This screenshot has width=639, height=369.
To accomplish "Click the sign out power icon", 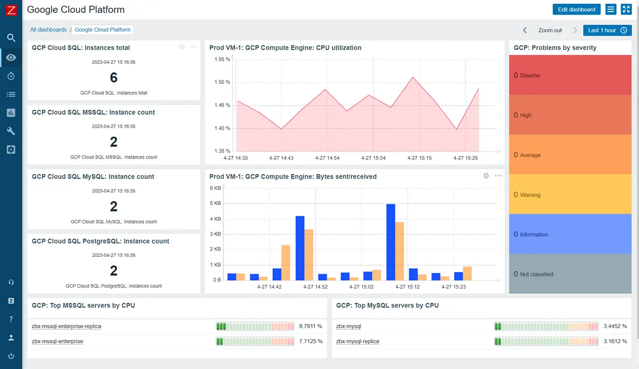I will pyautogui.click(x=11, y=356).
